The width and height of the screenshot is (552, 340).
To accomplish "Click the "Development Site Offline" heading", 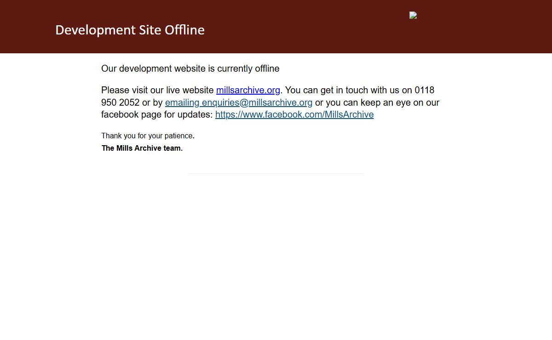I will 130,30.
